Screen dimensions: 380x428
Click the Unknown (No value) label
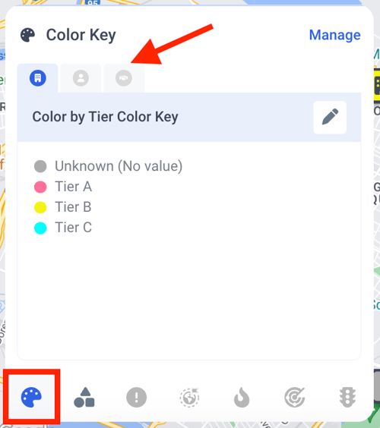point(119,166)
